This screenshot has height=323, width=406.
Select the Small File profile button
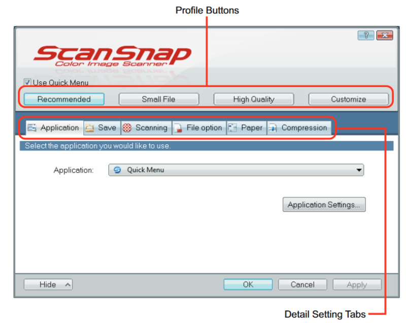click(159, 99)
